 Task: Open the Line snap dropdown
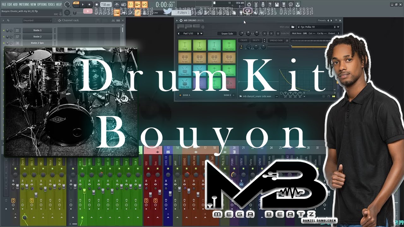pyautogui.click(x=158, y=13)
